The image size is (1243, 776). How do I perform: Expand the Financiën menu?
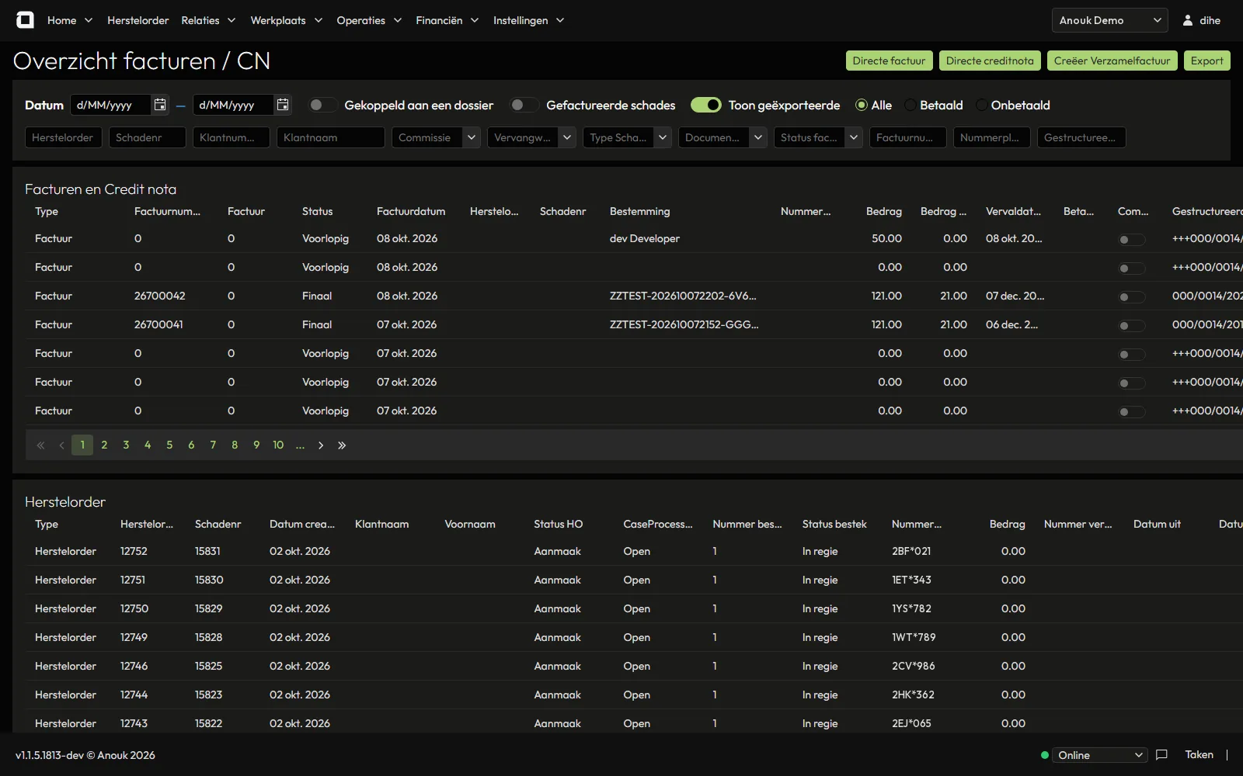(447, 20)
